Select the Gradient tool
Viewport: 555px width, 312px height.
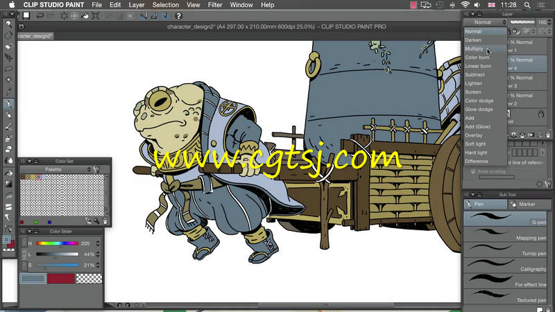[x=8, y=184]
